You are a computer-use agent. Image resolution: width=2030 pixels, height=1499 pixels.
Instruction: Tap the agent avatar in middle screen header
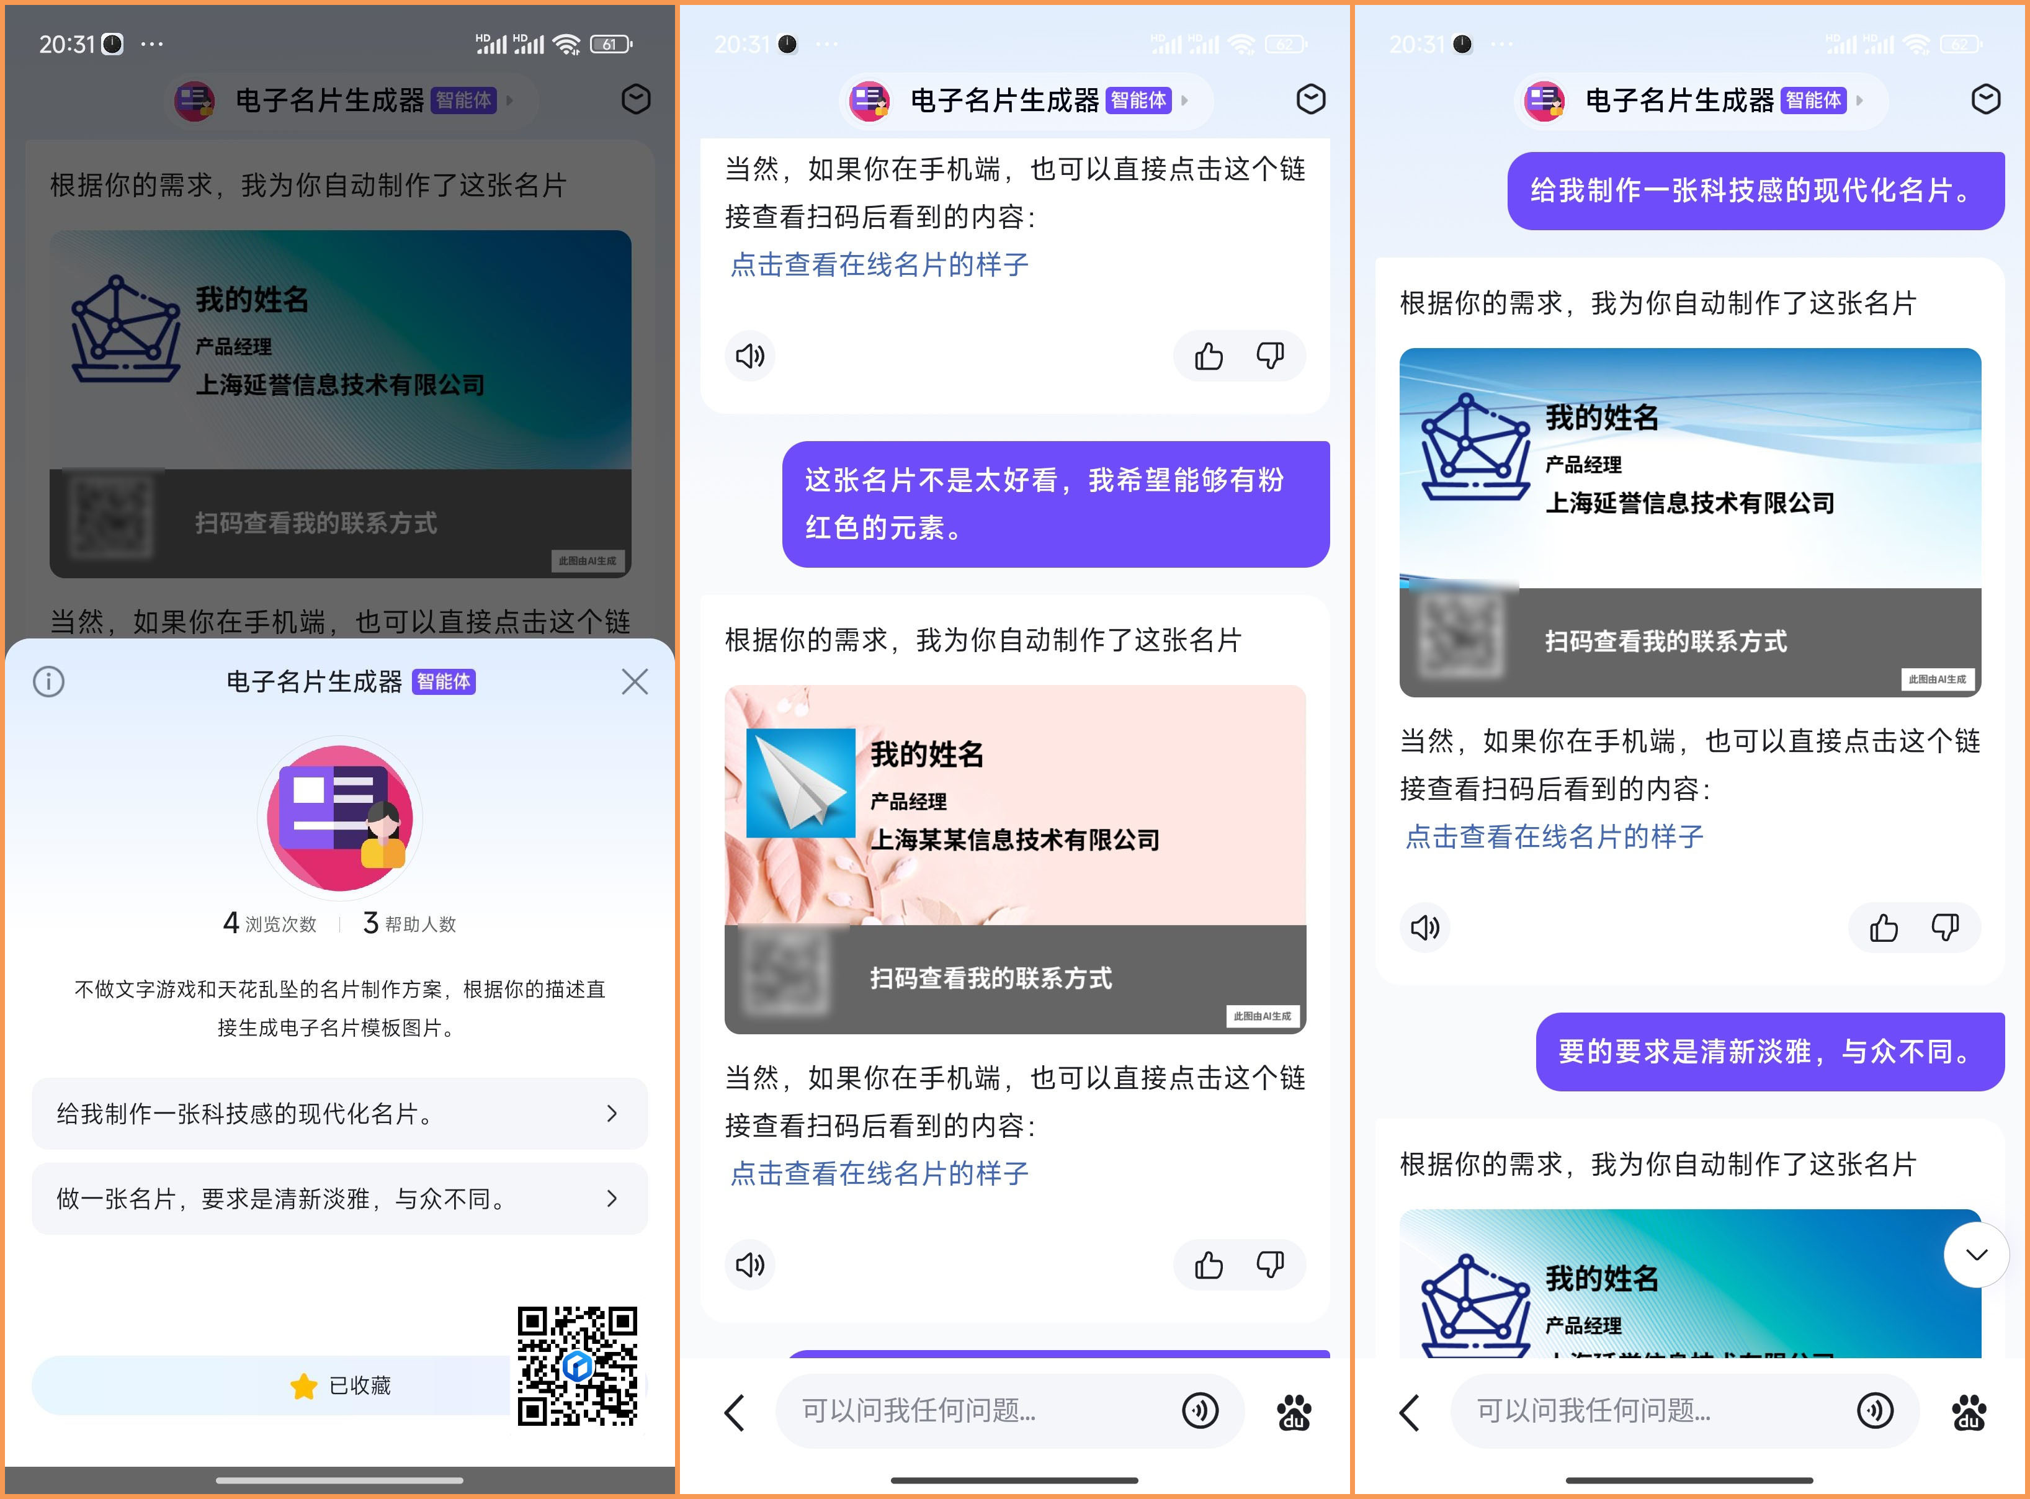click(869, 100)
